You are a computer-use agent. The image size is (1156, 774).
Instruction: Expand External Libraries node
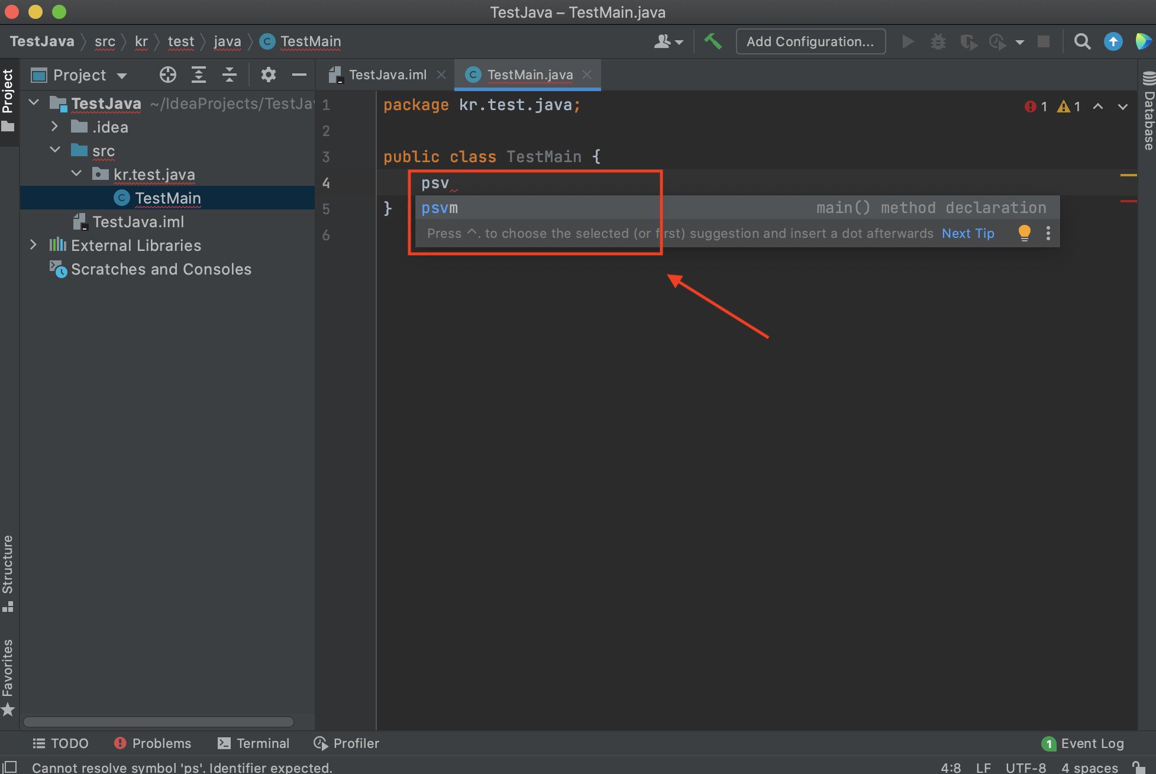pos(33,245)
